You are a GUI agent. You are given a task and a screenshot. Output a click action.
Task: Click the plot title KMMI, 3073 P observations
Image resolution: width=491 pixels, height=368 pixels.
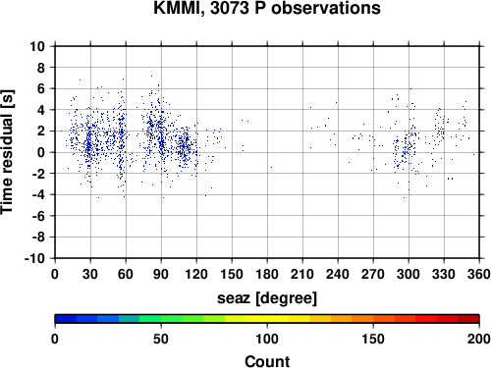point(267,8)
